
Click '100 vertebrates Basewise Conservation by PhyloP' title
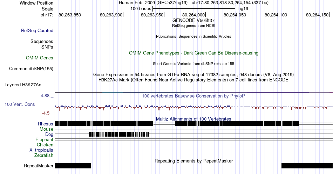coord(193,96)
